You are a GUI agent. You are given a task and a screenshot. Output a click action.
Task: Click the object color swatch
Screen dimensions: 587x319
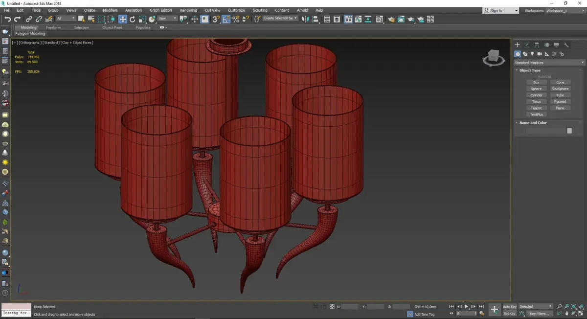pyautogui.click(x=569, y=131)
